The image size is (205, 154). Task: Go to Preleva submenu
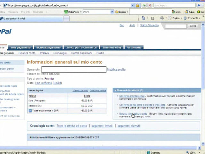click(44, 53)
